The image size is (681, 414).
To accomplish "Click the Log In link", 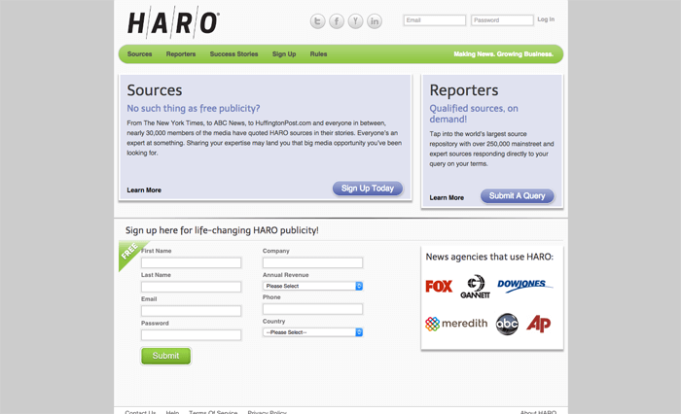I will pos(546,19).
